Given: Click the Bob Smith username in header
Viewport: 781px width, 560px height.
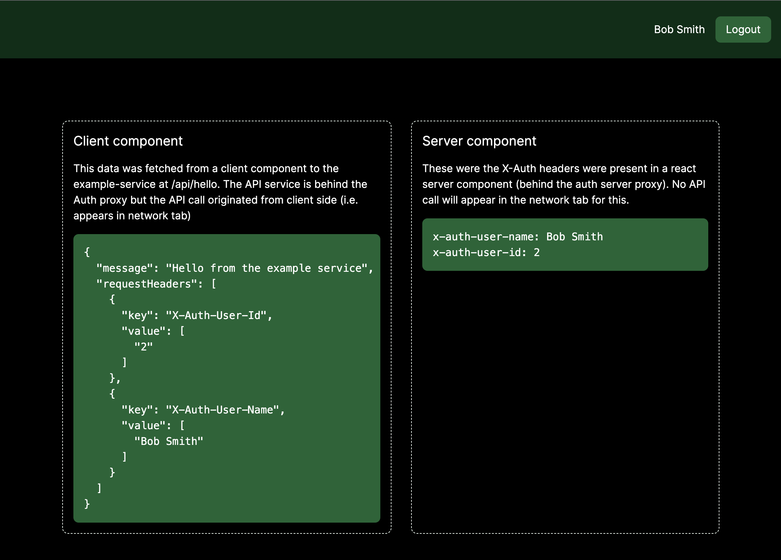Looking at the screenshot, I should (679, 30).
